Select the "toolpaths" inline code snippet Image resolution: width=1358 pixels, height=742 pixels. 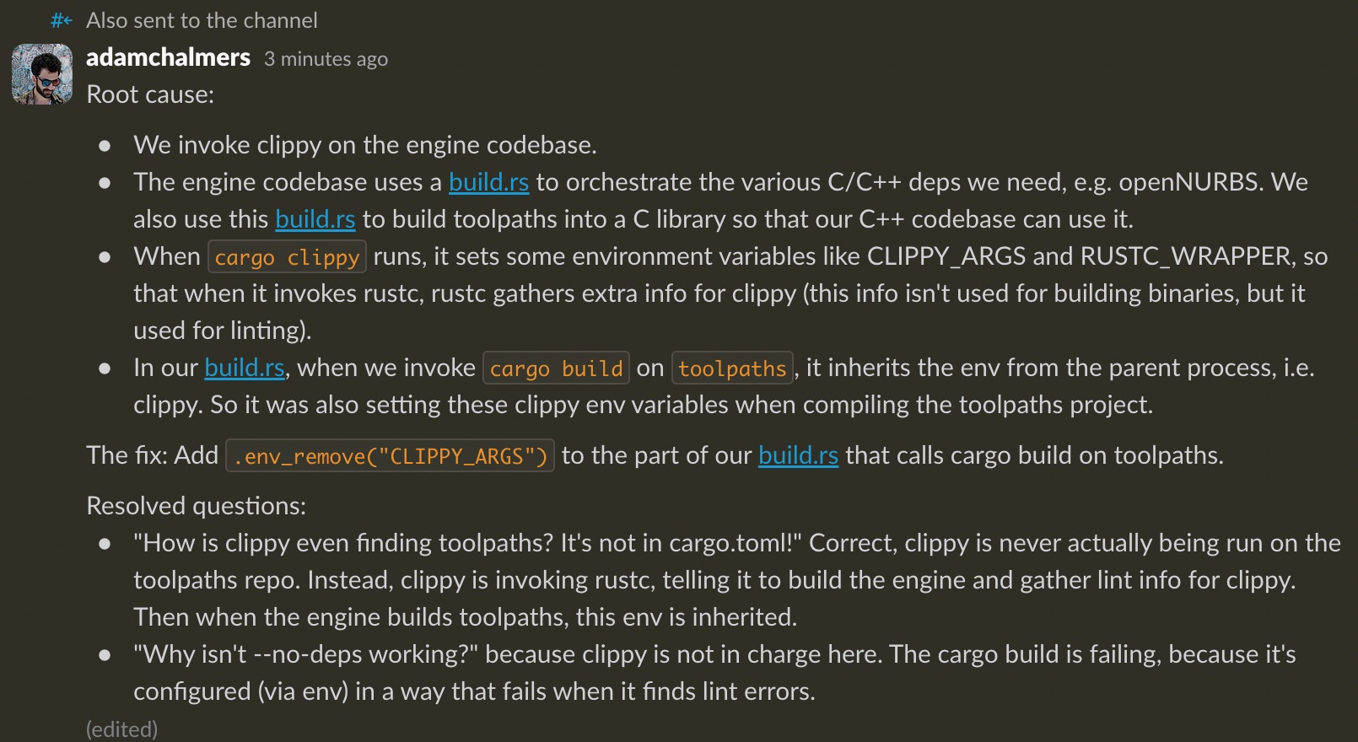(731, 368)
